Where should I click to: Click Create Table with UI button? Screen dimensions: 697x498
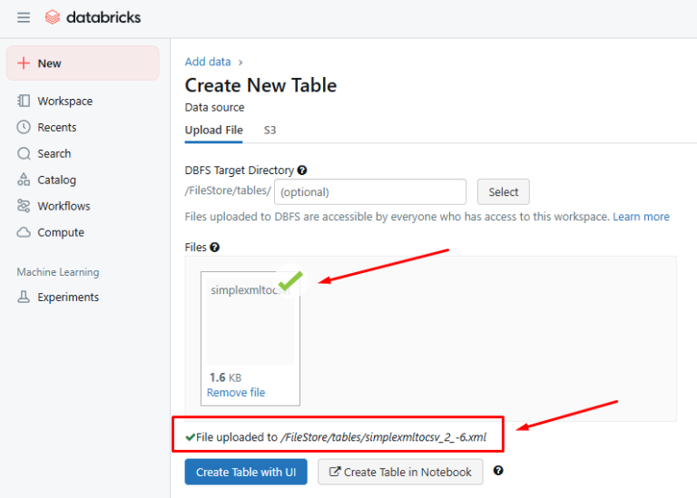[246, 472]
